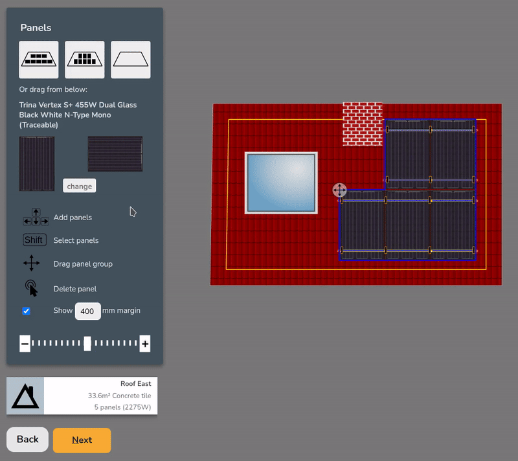Select the Roof East card
Viewport: 518px width, 461px height.
tap(82, 396)
